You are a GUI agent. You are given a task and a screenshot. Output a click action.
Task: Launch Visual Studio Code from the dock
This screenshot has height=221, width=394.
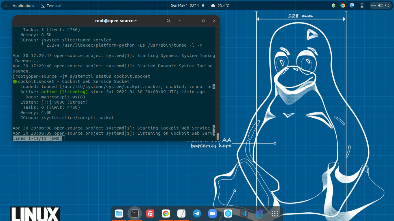coord(244,214)
